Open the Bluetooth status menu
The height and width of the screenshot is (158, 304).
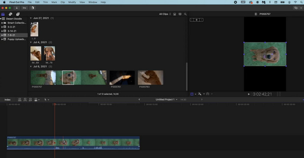pos(270,2)
